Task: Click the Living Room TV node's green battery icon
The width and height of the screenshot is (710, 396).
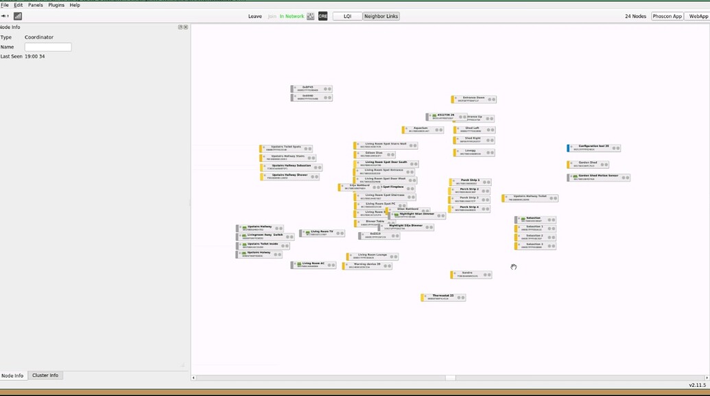Action: tap(307, 233)
